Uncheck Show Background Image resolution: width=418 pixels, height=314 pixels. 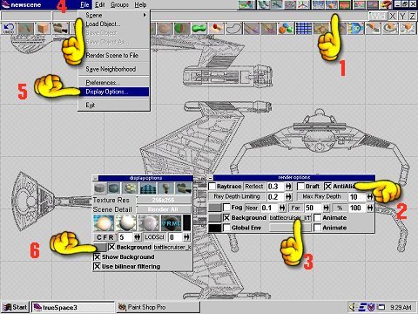tap(98, 257)
